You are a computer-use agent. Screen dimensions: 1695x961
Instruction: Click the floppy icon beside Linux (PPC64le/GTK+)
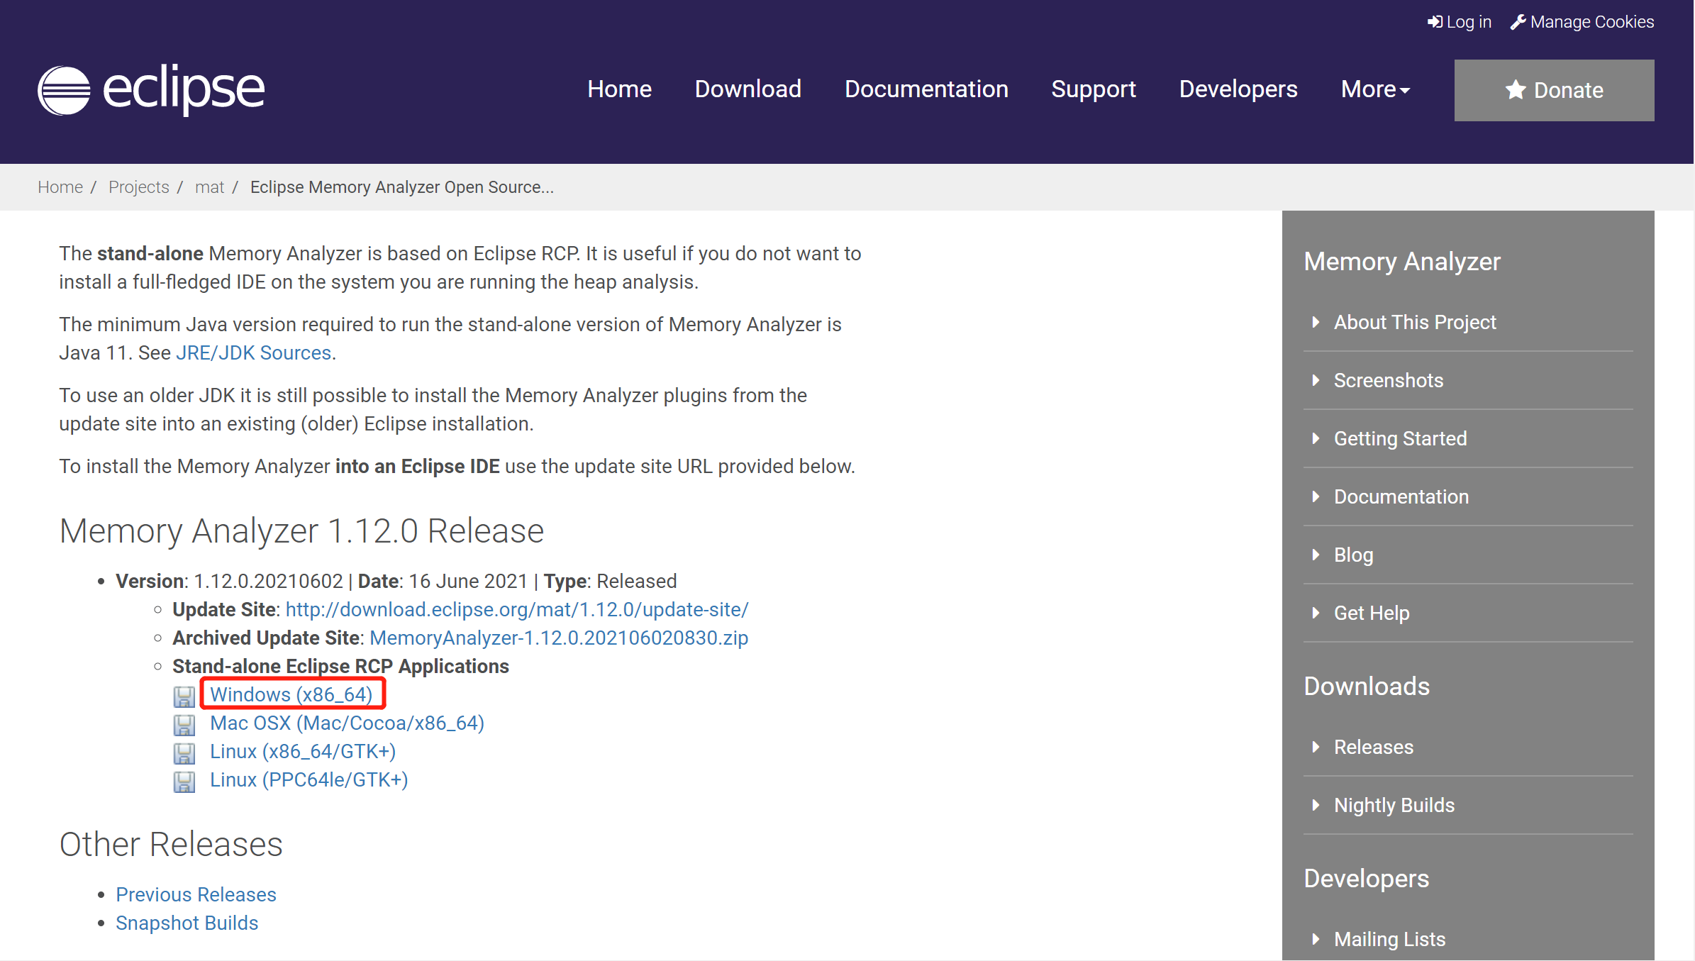(184, 781)
